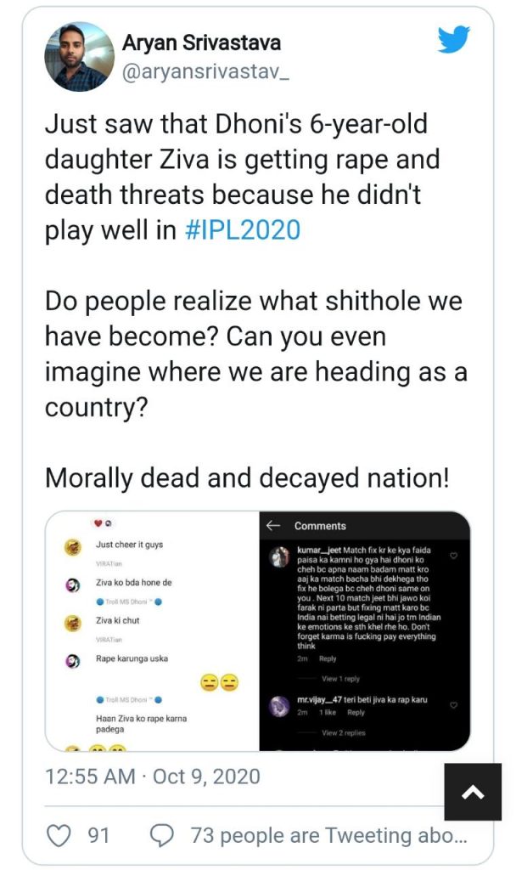Open the #IPL2020 hashtag link

point(243,229)
